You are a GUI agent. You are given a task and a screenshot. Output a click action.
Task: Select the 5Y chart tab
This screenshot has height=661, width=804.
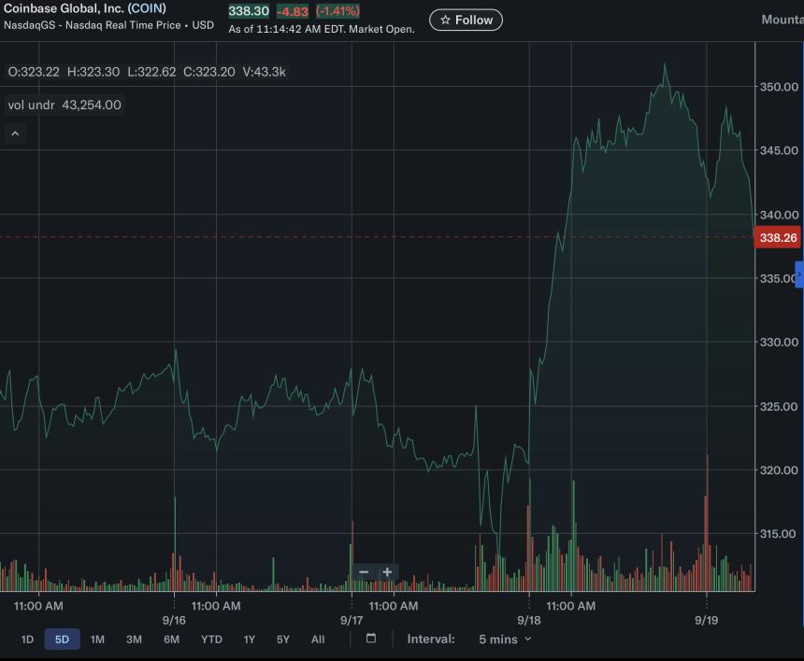[x=282, y=639]
